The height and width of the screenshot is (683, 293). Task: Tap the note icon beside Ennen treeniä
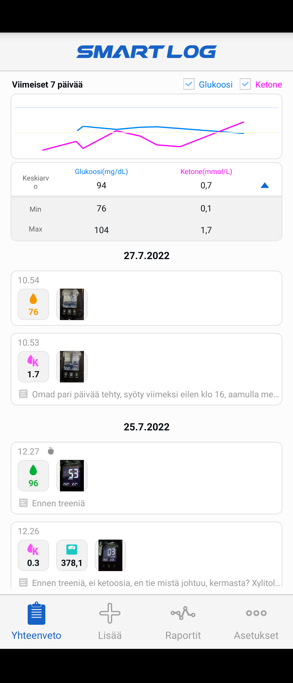(x=23, y=503)
